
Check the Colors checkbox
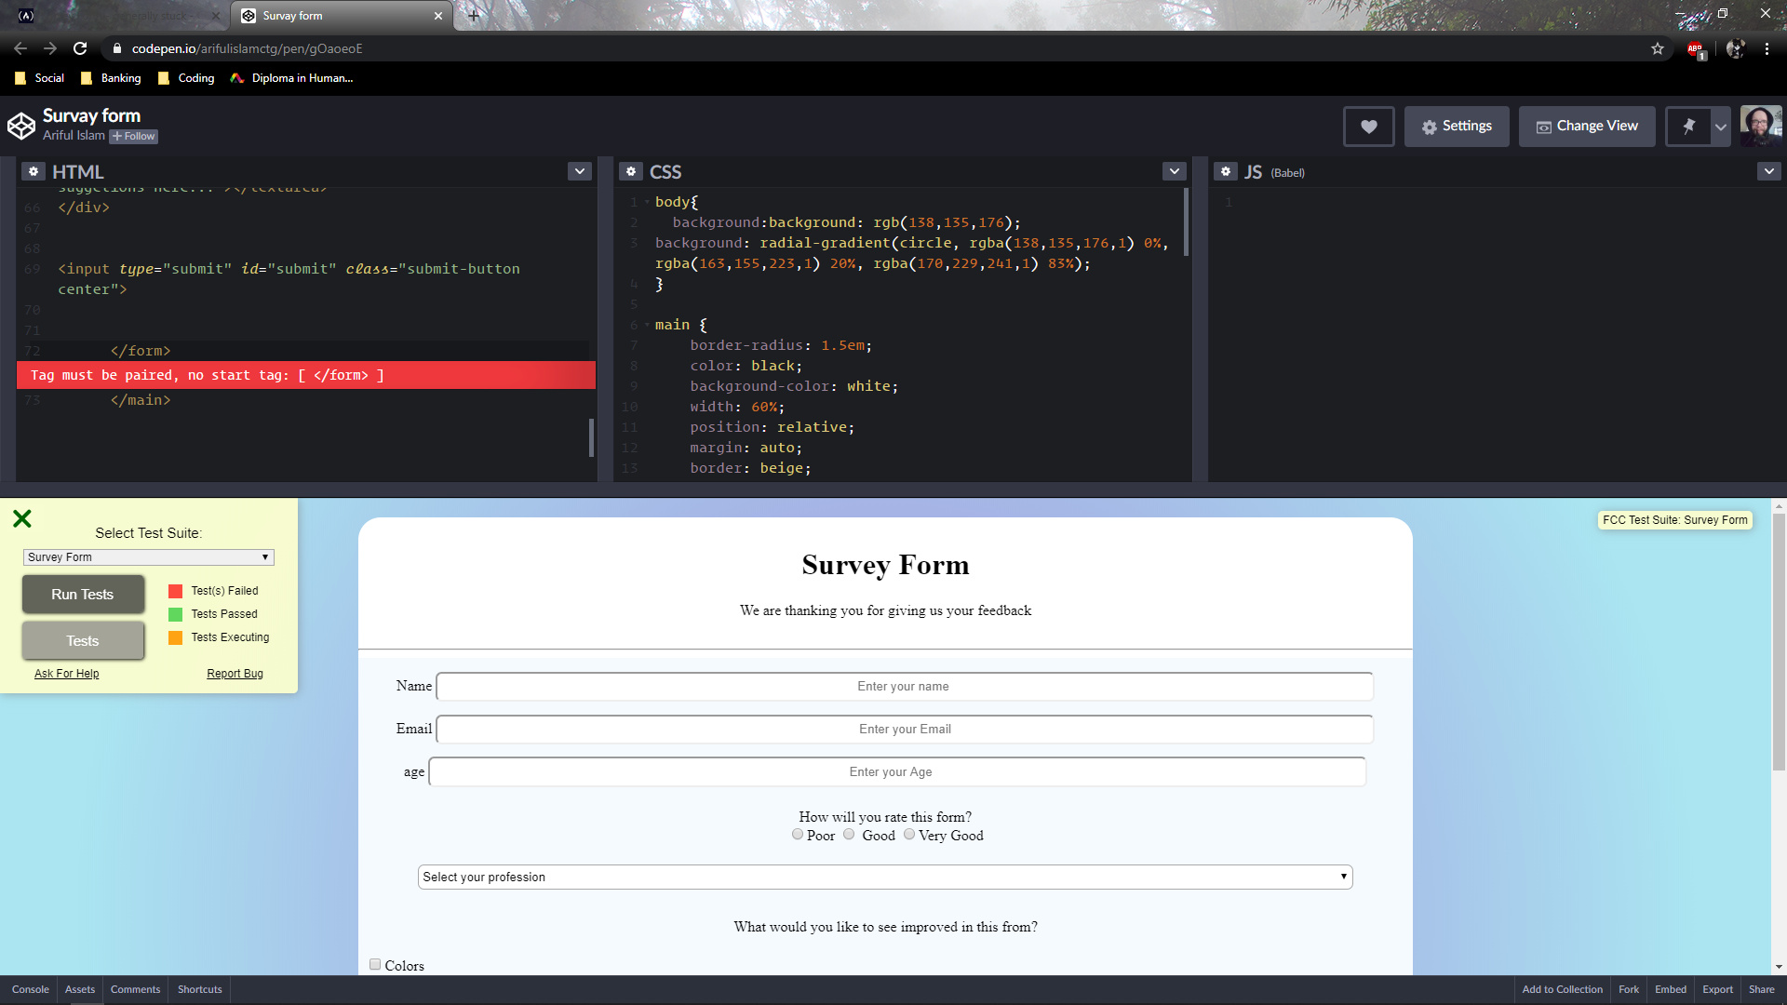(x=375, y=965)
